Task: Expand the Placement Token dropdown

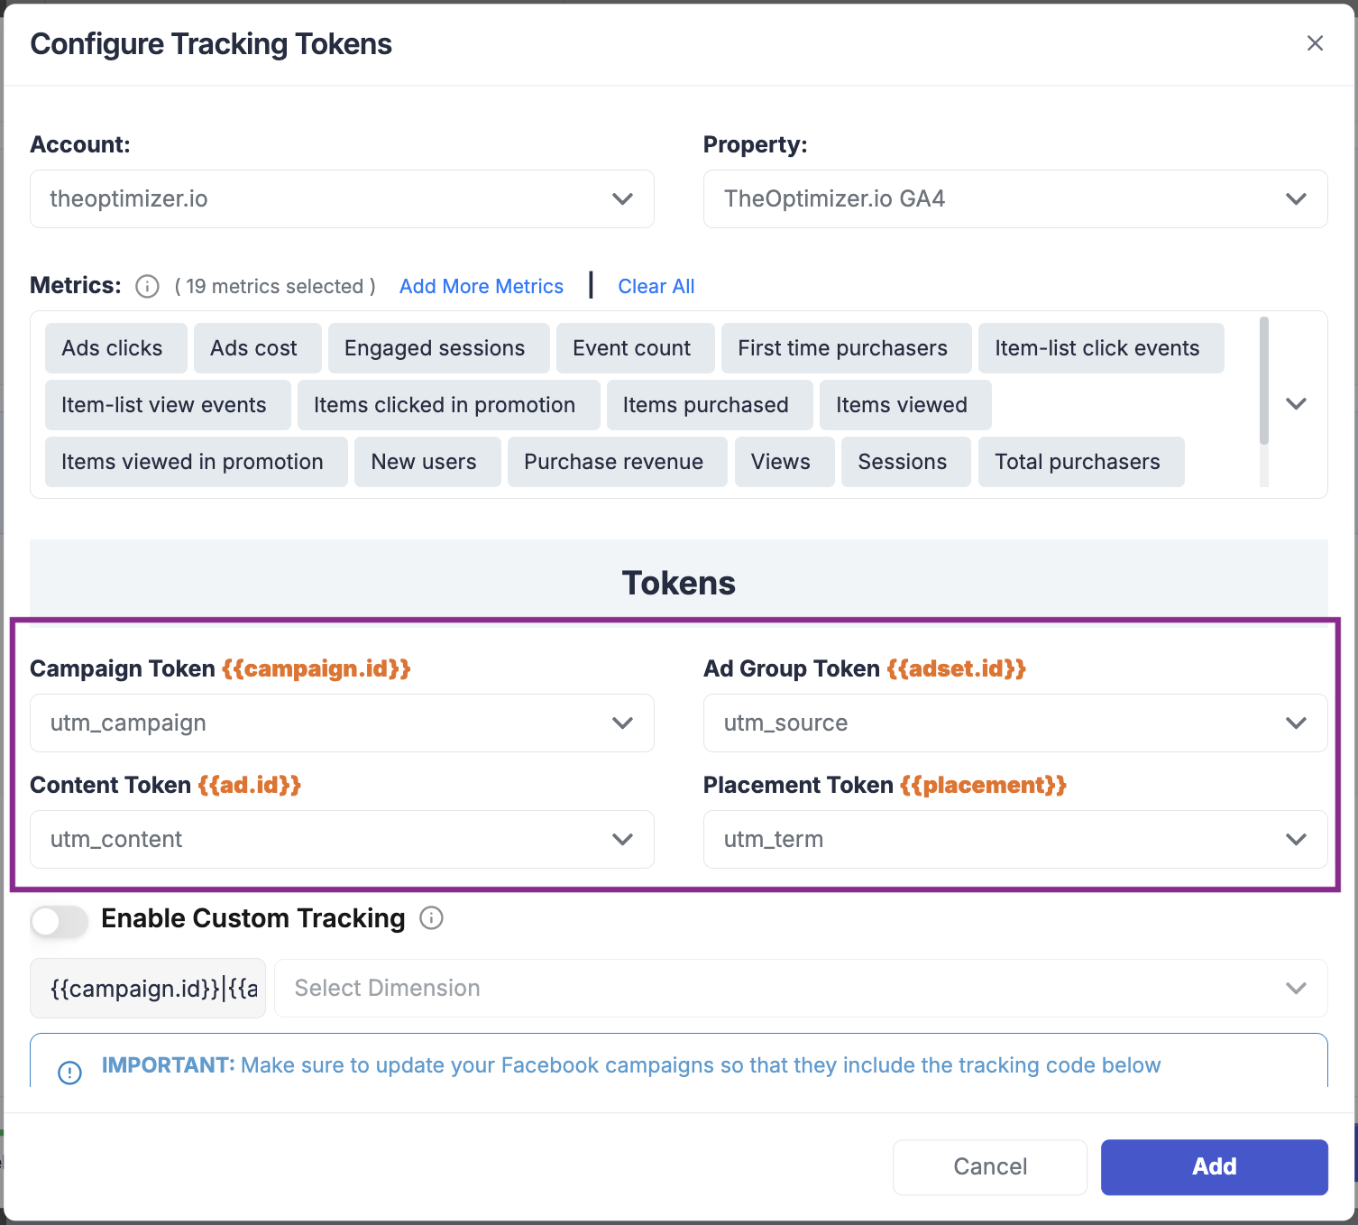Action: 1014,839
